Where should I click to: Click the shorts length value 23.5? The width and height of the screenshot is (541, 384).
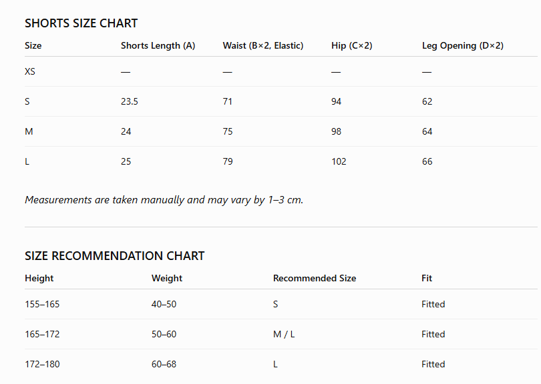tap(130, 101)
